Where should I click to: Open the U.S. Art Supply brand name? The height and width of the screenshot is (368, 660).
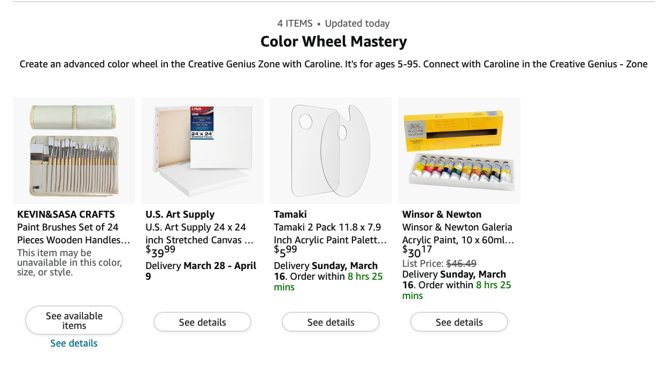tap(180, 214)
